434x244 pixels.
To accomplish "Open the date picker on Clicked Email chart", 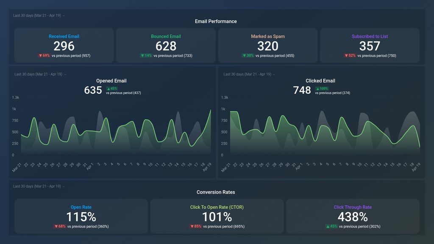I will click(x=248, y=74).
